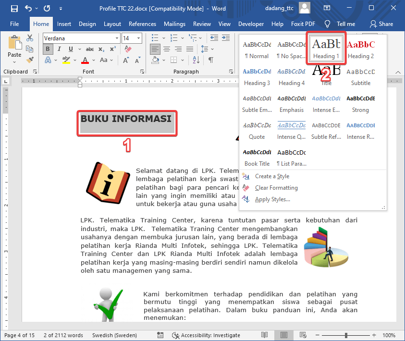
Task: Apply the Heading 1 style
Action: point(326,48)
